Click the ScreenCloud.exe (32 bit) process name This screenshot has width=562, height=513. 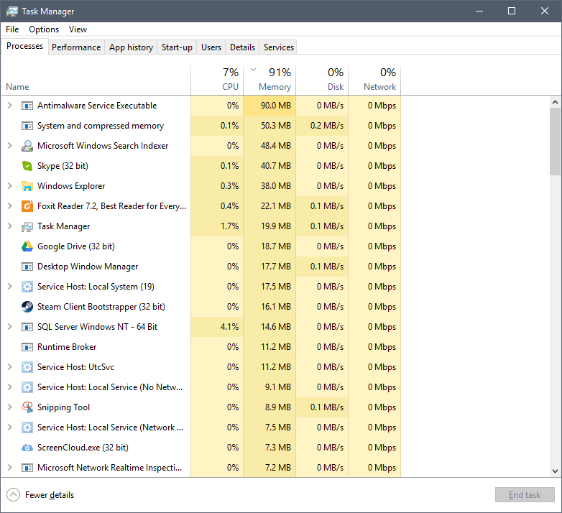(83, 448)
